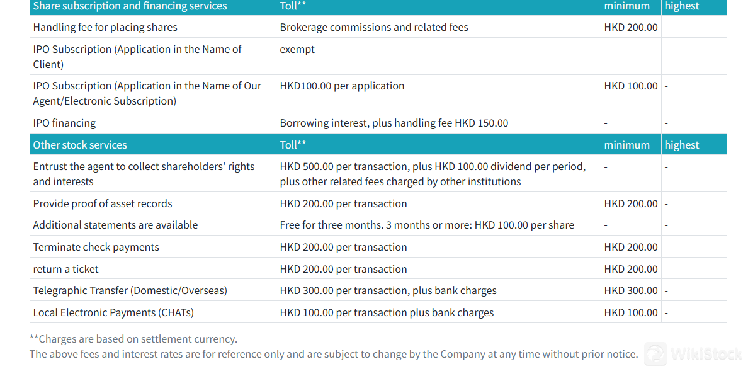Screen dimensions: 748x376
Task: Click 'highest' header in Other stock services
Action: coord(694,145)
